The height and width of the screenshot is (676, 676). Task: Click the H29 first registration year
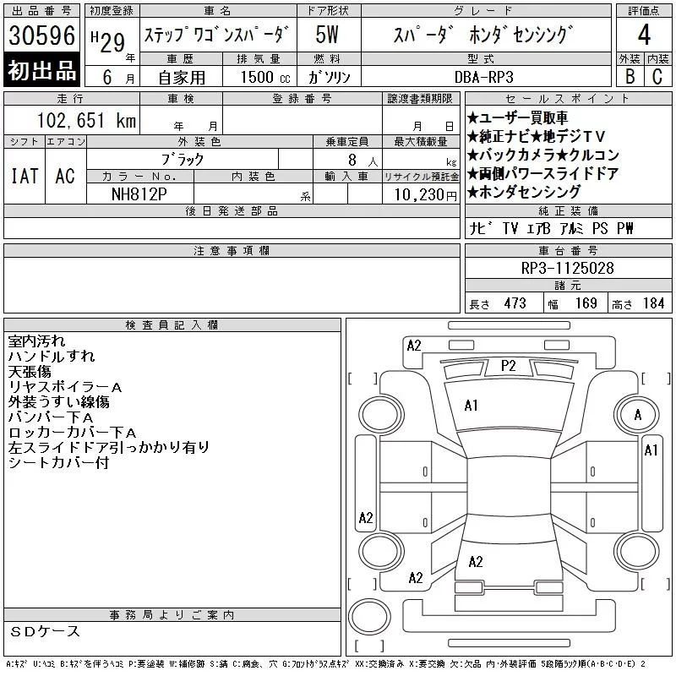(108, 41)
